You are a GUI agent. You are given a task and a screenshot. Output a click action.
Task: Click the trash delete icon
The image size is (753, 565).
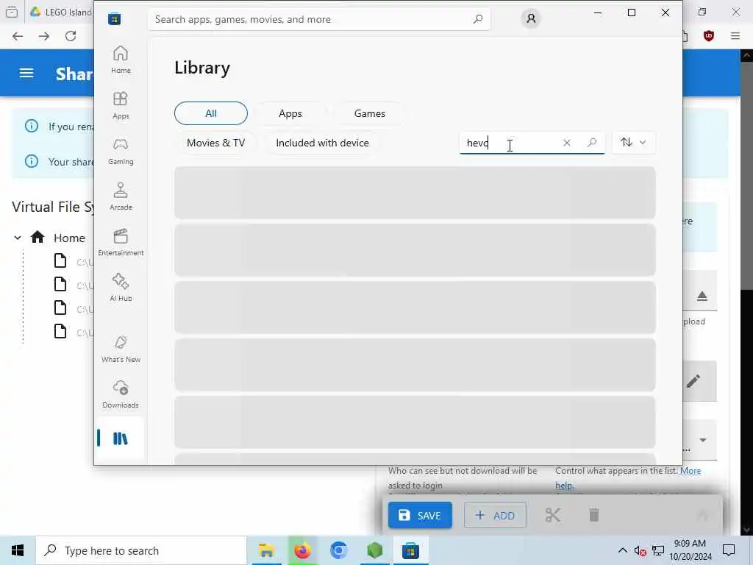click(x=594, y=514)
